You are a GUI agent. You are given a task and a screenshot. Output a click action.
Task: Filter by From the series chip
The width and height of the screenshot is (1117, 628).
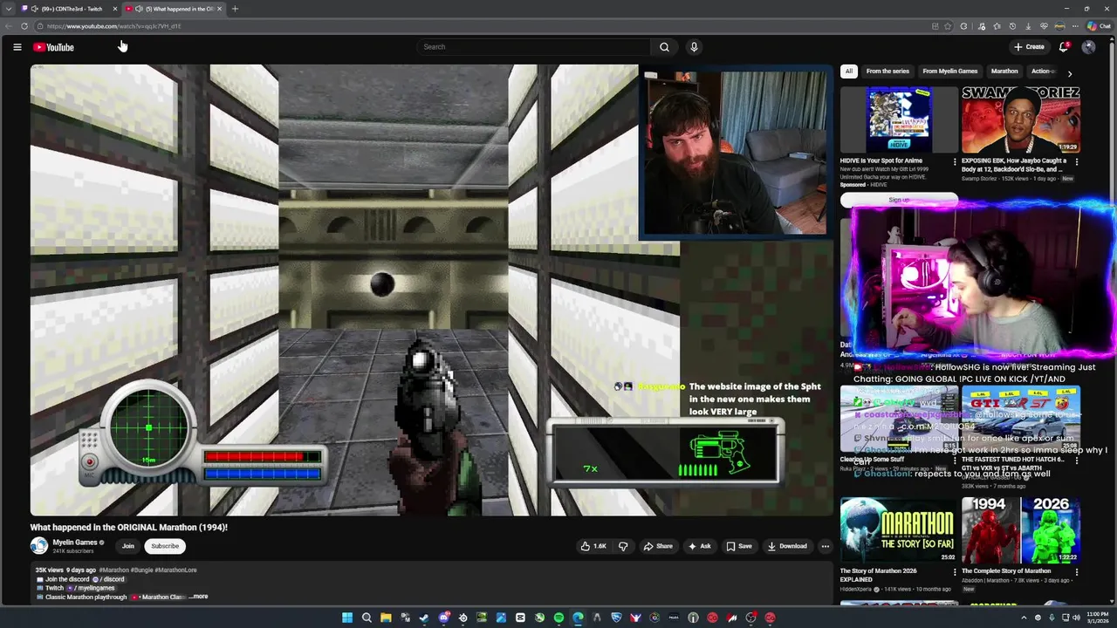(x=887, y=72)
